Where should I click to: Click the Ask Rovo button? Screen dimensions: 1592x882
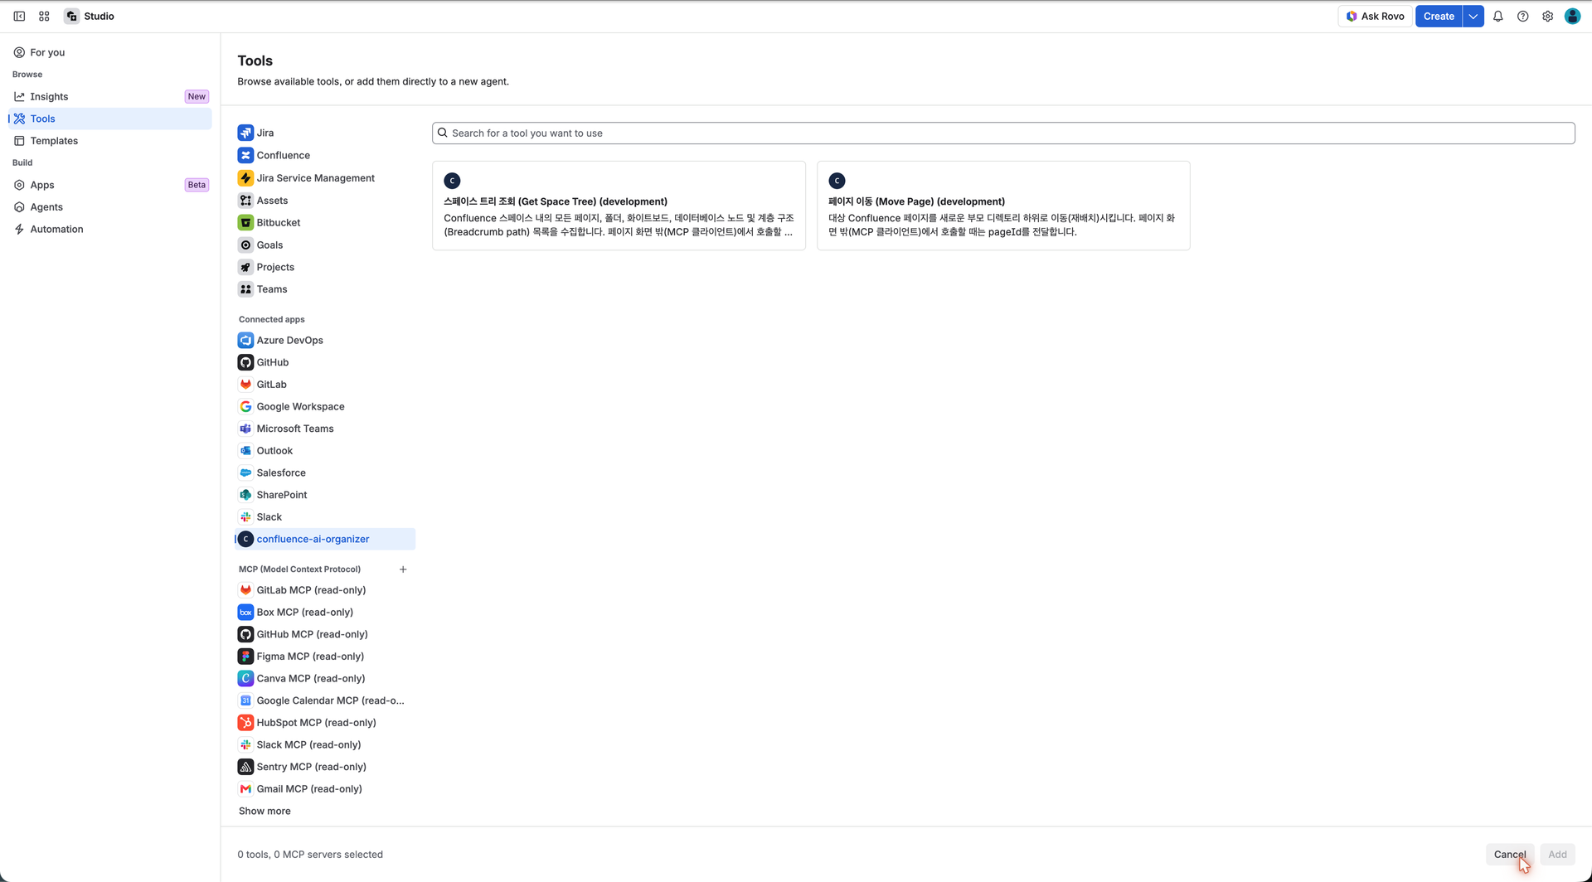pyautogui.click(x=1375, y=16)
